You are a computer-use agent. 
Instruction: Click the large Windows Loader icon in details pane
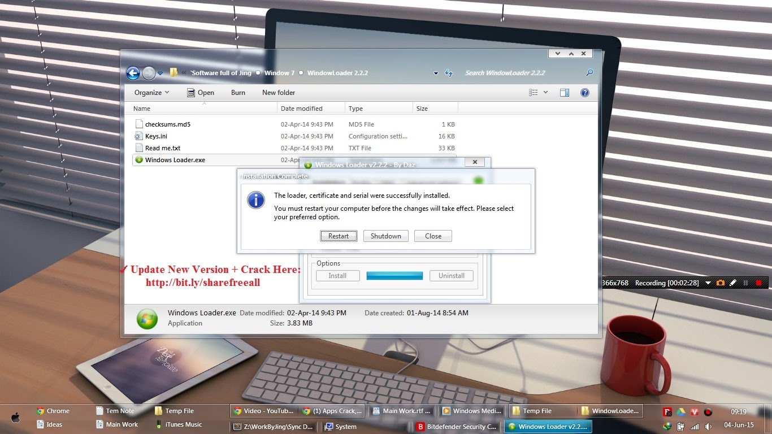pos(147,319)
